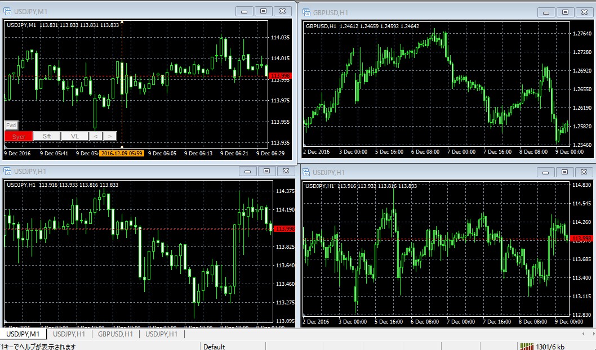
Task: Click the 113.095 price scale value
Action: pyautogui.click(x=285, y=321)
